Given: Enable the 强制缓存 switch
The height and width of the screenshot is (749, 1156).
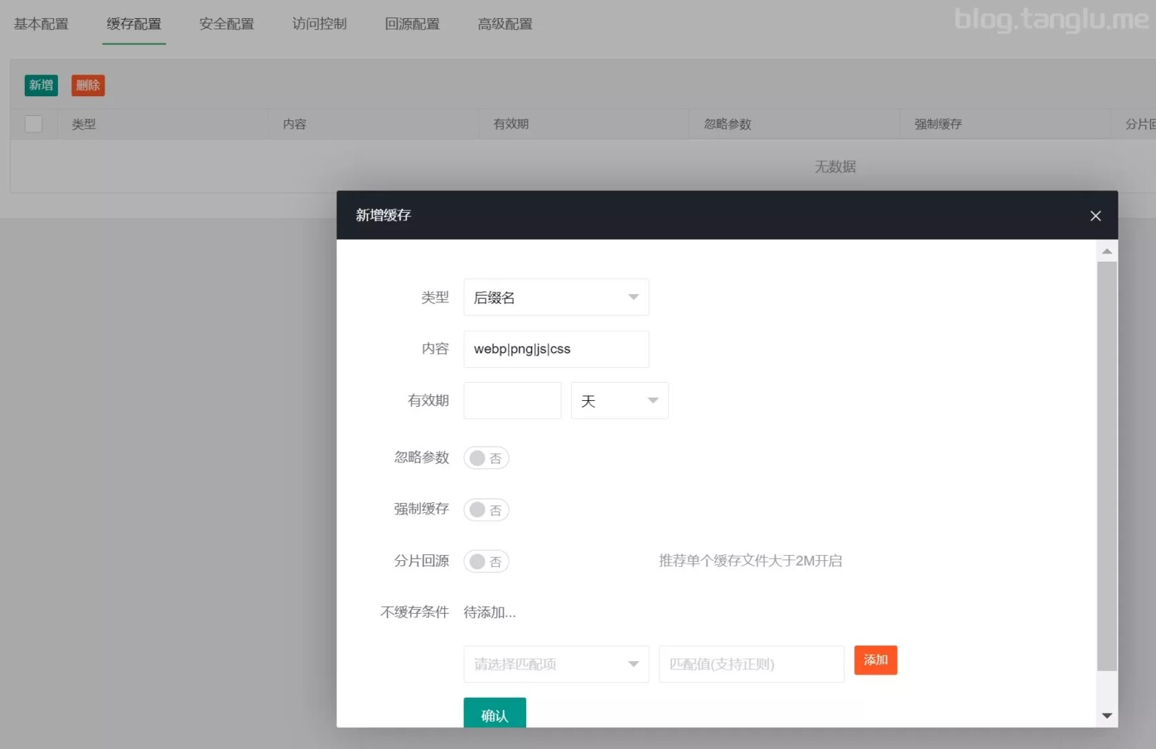Looking at the screenshot, I should click(485, 509).
